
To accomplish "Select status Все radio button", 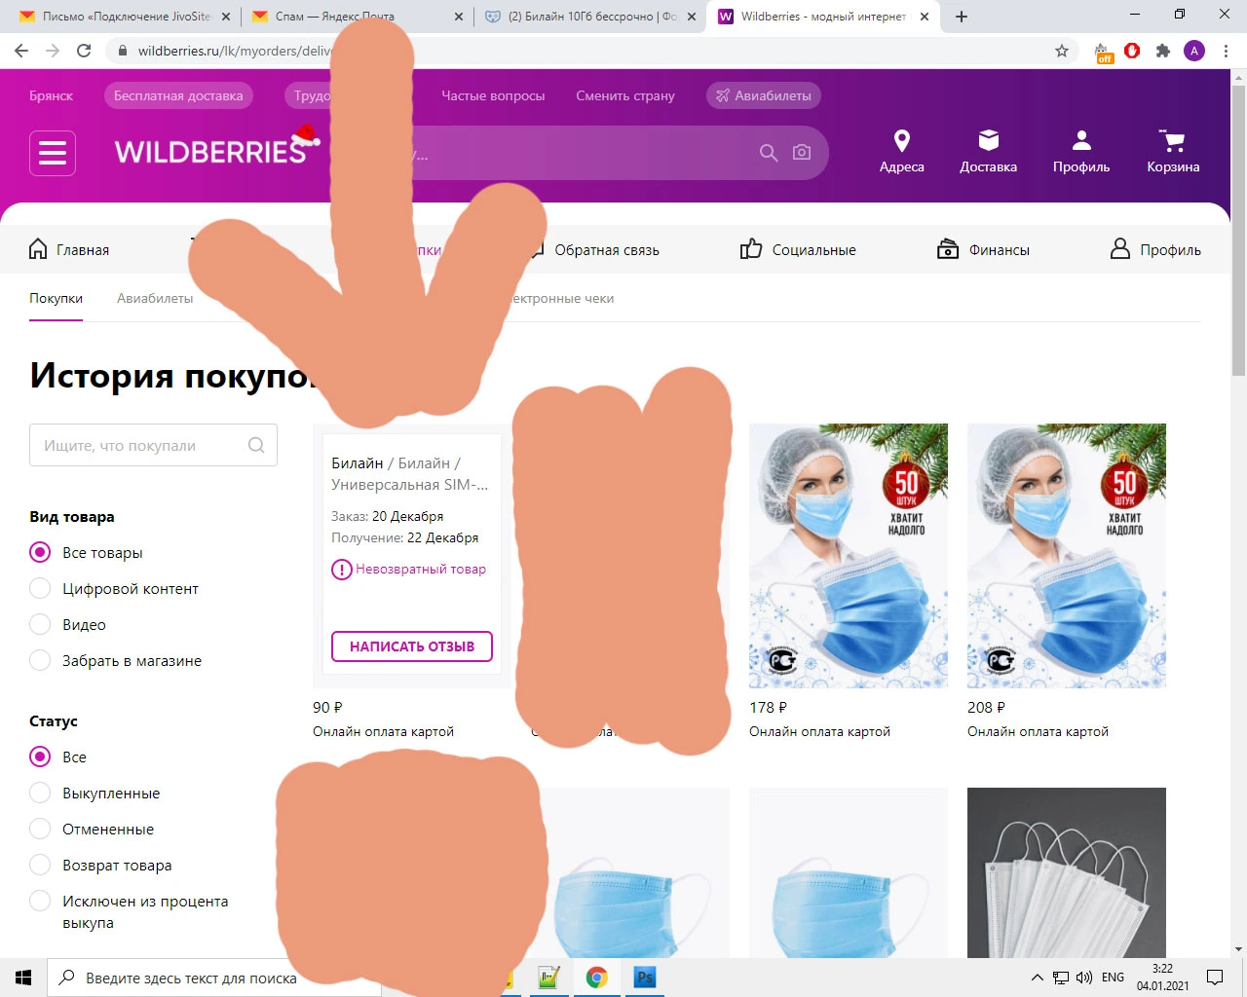I will (40, 757).
